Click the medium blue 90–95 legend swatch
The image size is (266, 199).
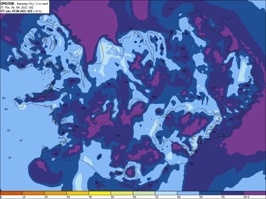tap(210, 193)
